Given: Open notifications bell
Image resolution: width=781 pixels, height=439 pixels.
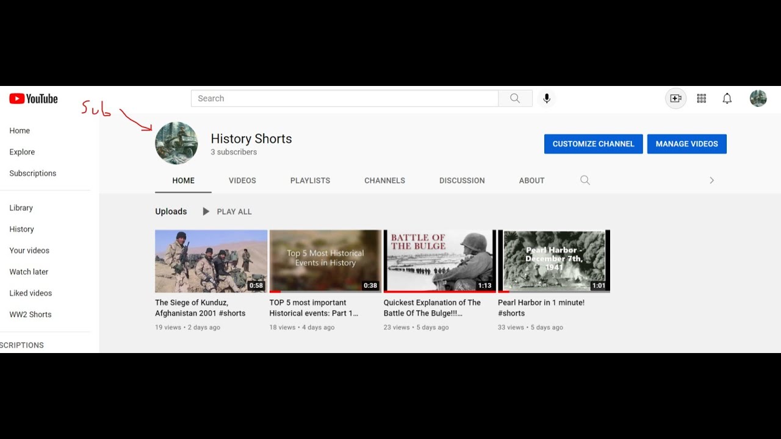Looking at the screenshot, I should (x=727, y=98).
